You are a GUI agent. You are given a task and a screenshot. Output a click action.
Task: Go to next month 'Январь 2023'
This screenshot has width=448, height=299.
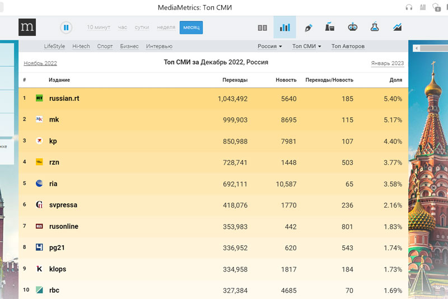pyautogui.click(x=387, y=63)
